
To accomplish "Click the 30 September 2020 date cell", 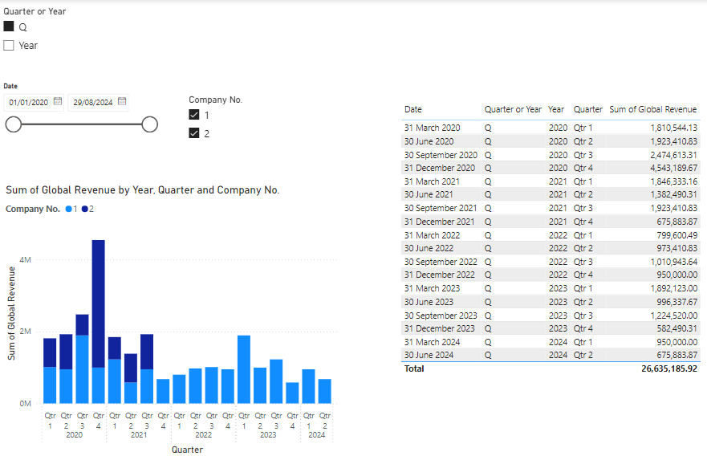I will click(441, 155).
